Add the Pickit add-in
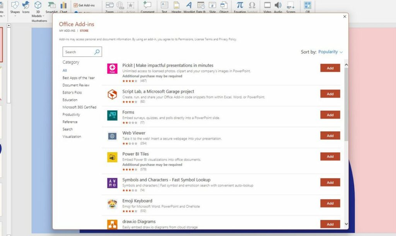 (x=330, y=68)
